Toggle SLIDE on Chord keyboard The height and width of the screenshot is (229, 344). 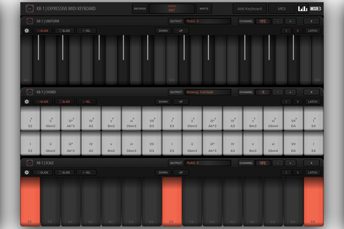pos(64,102)
